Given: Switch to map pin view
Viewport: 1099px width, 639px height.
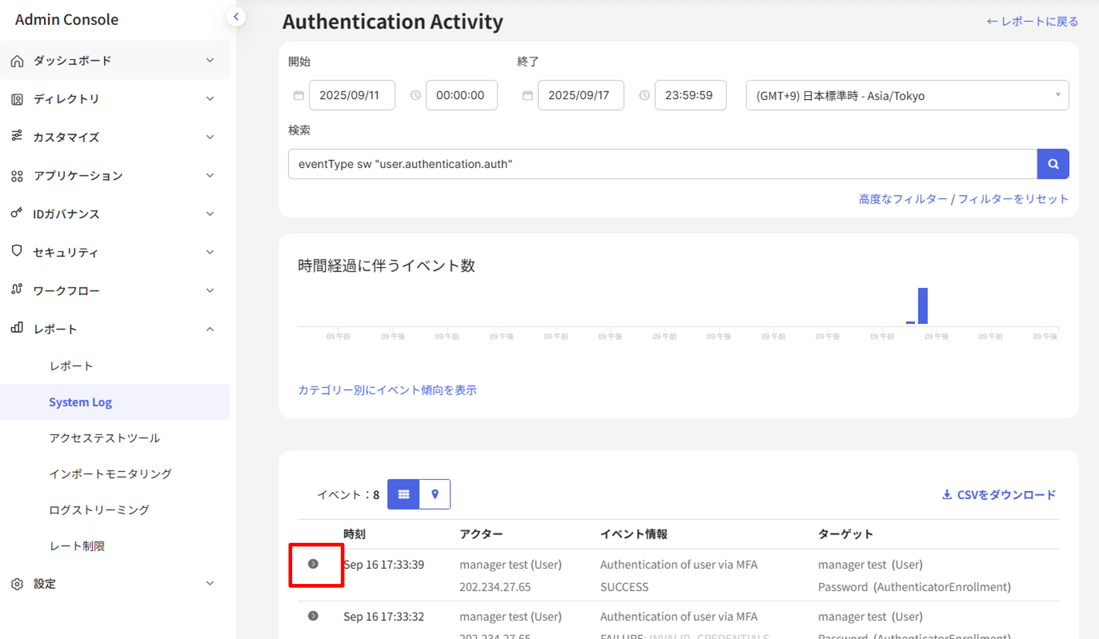Looking at the screenshot, I should (x=434, y=494).
